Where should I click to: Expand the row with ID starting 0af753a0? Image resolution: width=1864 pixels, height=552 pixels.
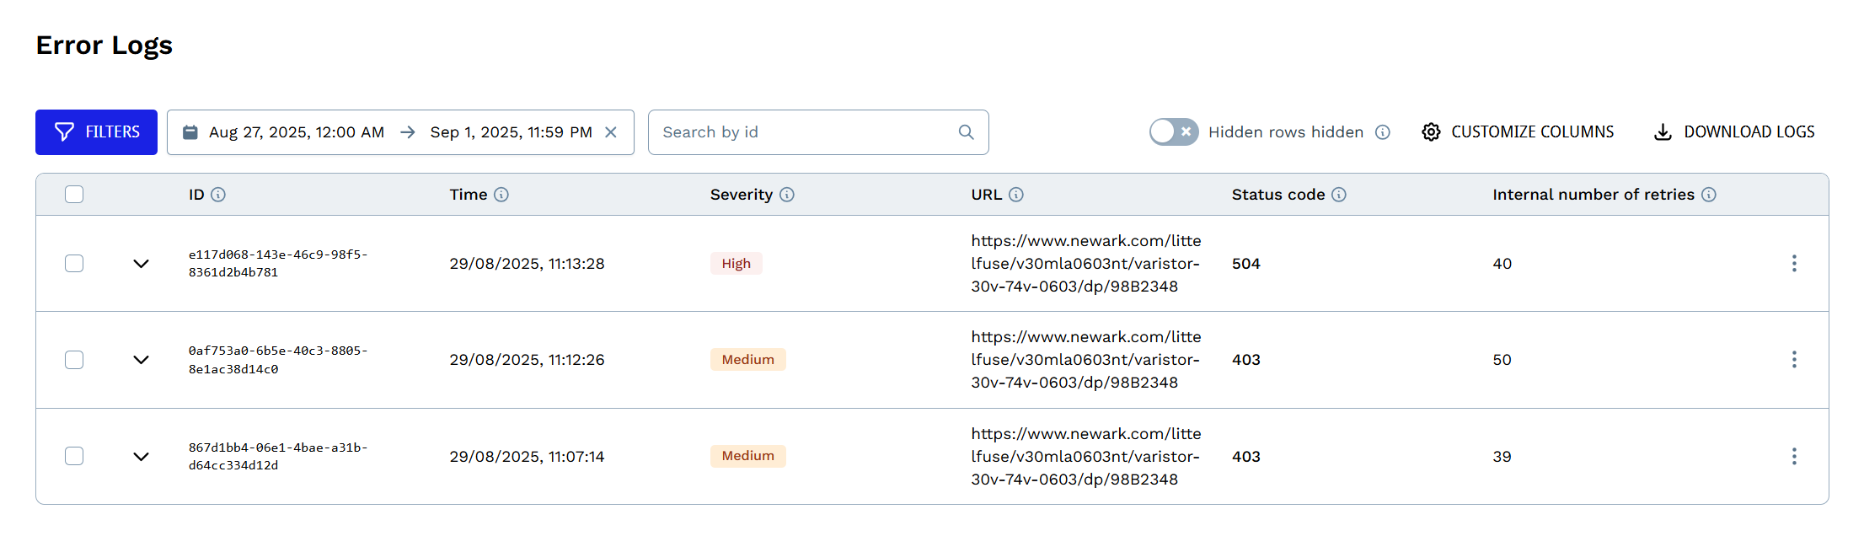141,360
